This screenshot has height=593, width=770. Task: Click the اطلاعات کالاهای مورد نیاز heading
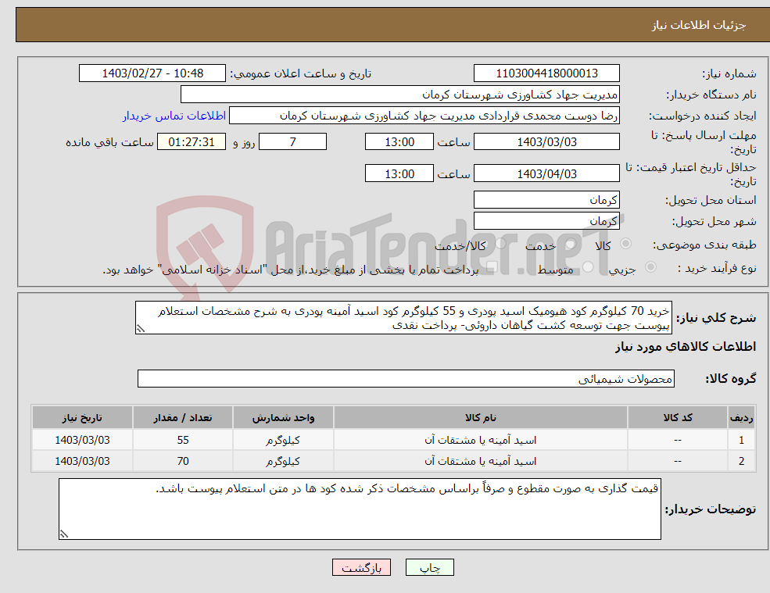tap(685, 347)
